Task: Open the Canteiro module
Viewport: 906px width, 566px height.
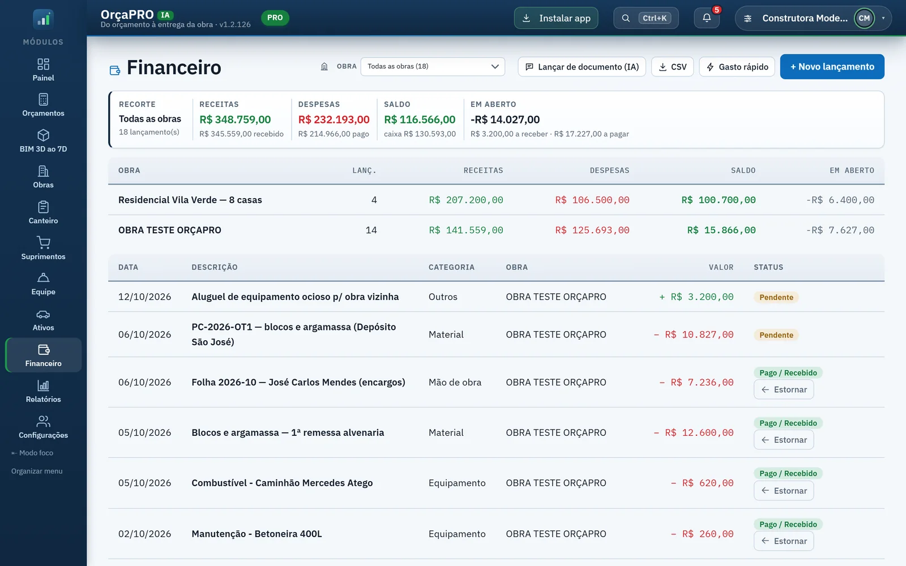Action: point(43,213)
